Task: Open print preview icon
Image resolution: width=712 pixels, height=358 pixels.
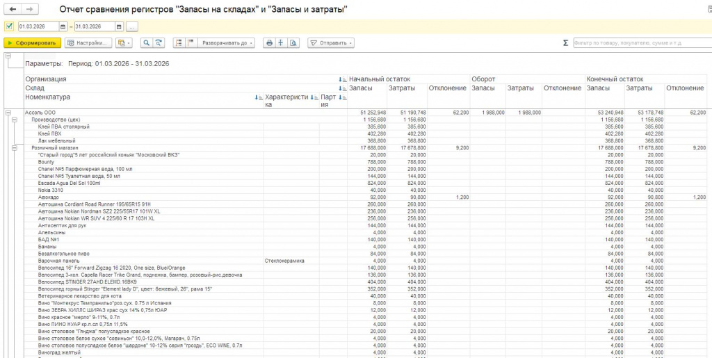Action: click(293, 43)
